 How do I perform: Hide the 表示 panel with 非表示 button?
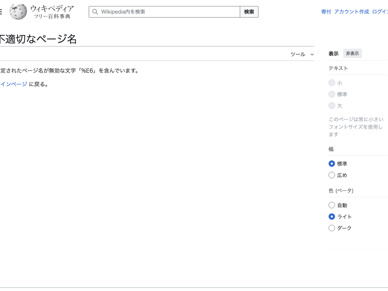click(352, 54)
